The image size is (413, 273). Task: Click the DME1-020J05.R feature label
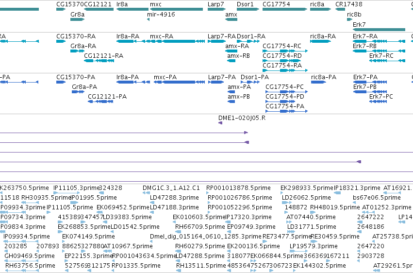242,118
